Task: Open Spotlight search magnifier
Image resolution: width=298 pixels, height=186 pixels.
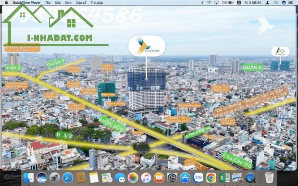Action: 276,2
